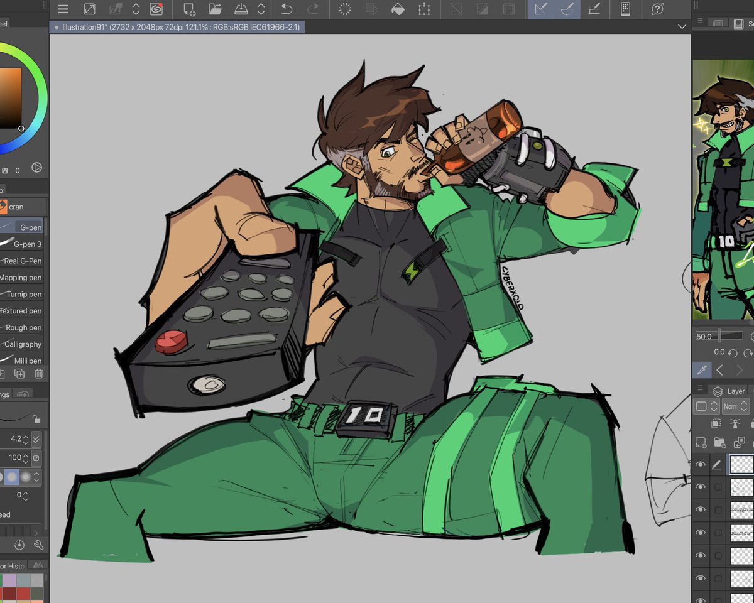Click the opacity 100 stepper arrows
This screenshot has height=603, width=754.
click(x=26, y=458)
